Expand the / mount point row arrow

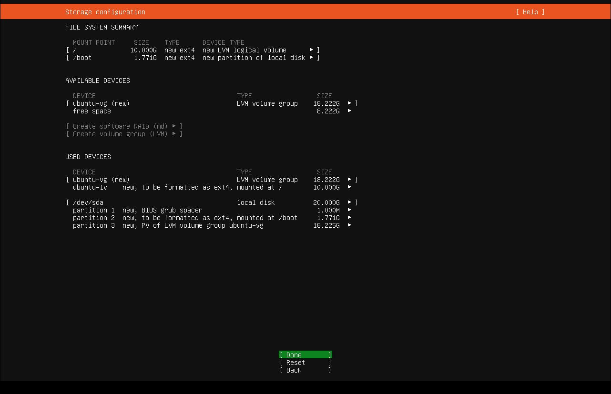coord(311,50)
